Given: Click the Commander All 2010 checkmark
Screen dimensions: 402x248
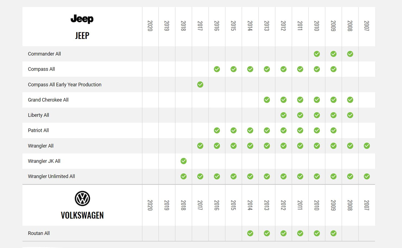Looking at the screenshot, I should coord(317,54).
